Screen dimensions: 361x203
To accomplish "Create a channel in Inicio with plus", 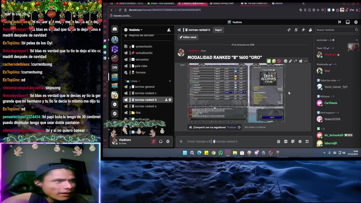I will [x=170, y=81].
